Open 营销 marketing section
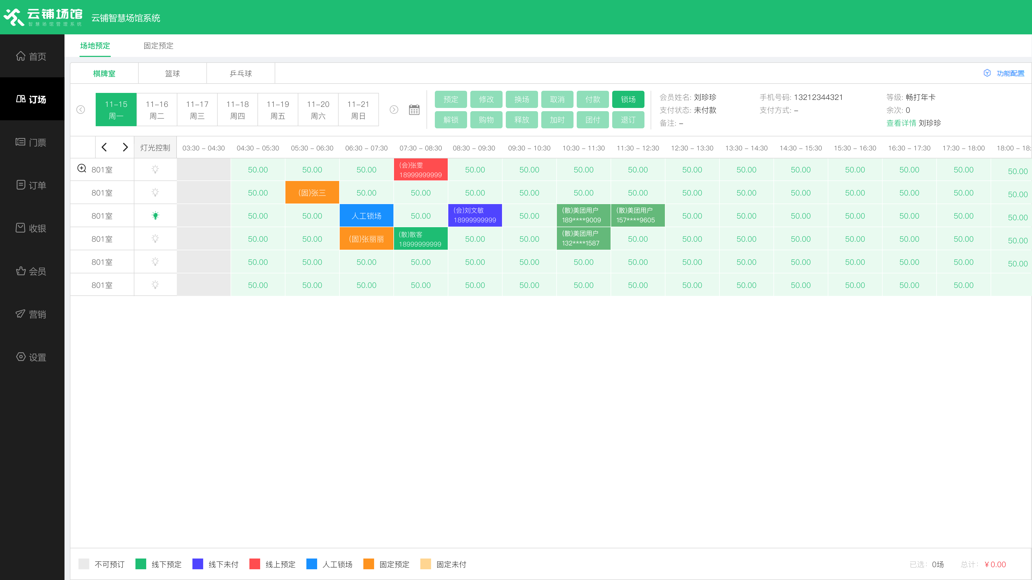The height and width of the screenshot is (580, 1032). coord(31,314)
